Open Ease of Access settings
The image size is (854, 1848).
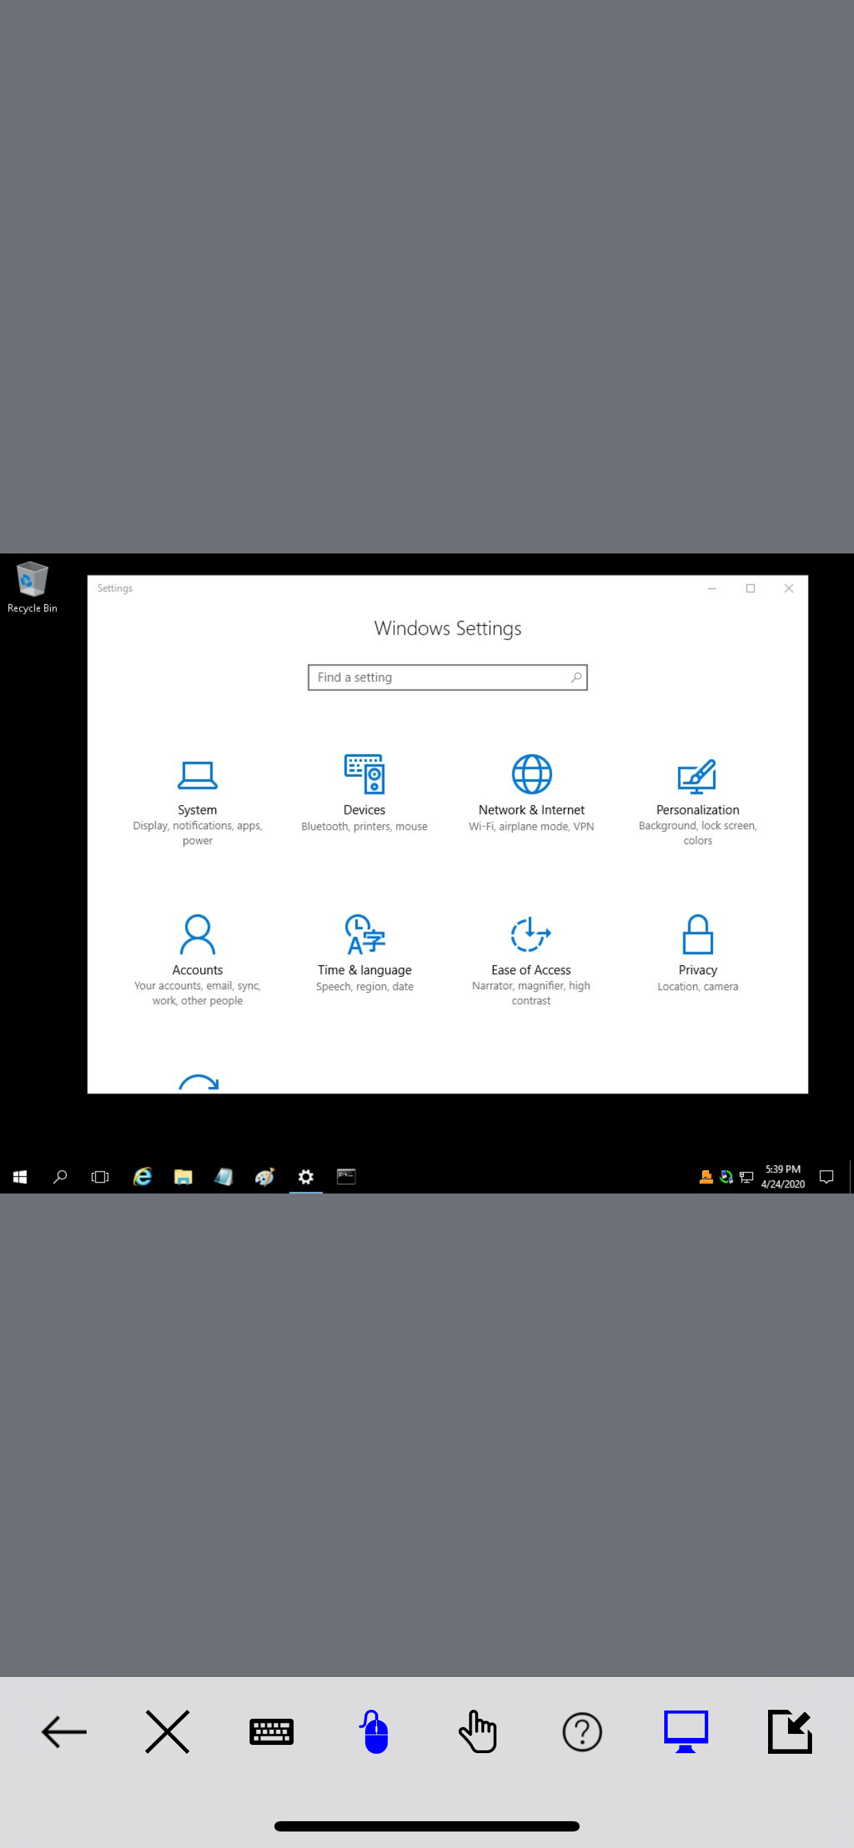[x=531, y=960]
